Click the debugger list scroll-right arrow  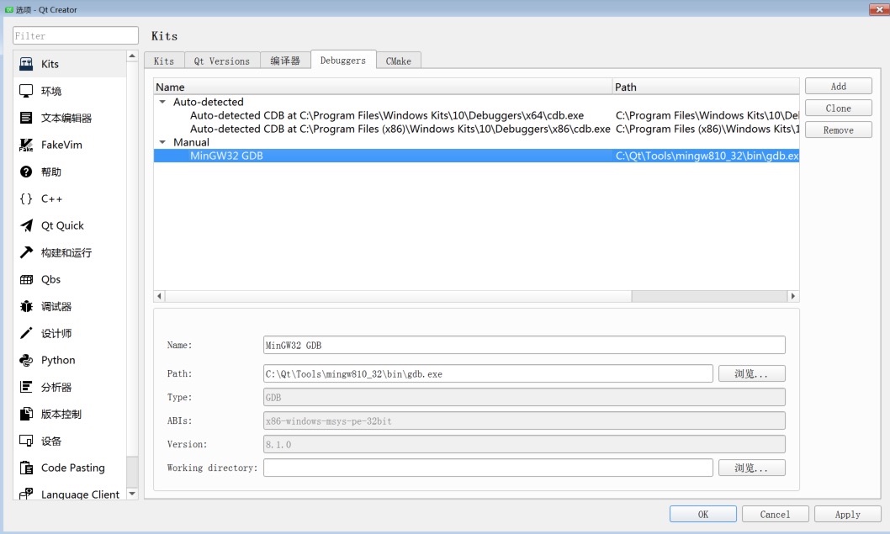tap(793, 296)
